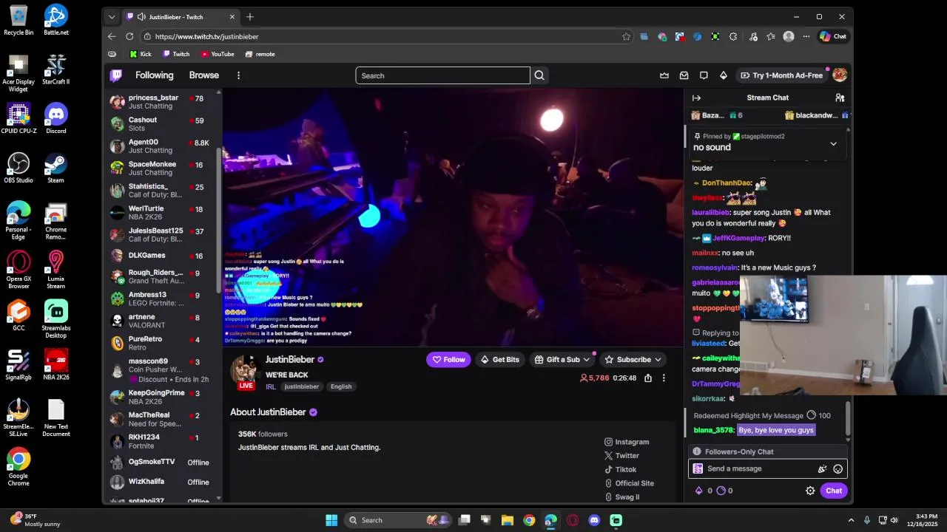Click the Followers-Only Chat info icon
Viewport: 947px width, 532px height.
696,451
